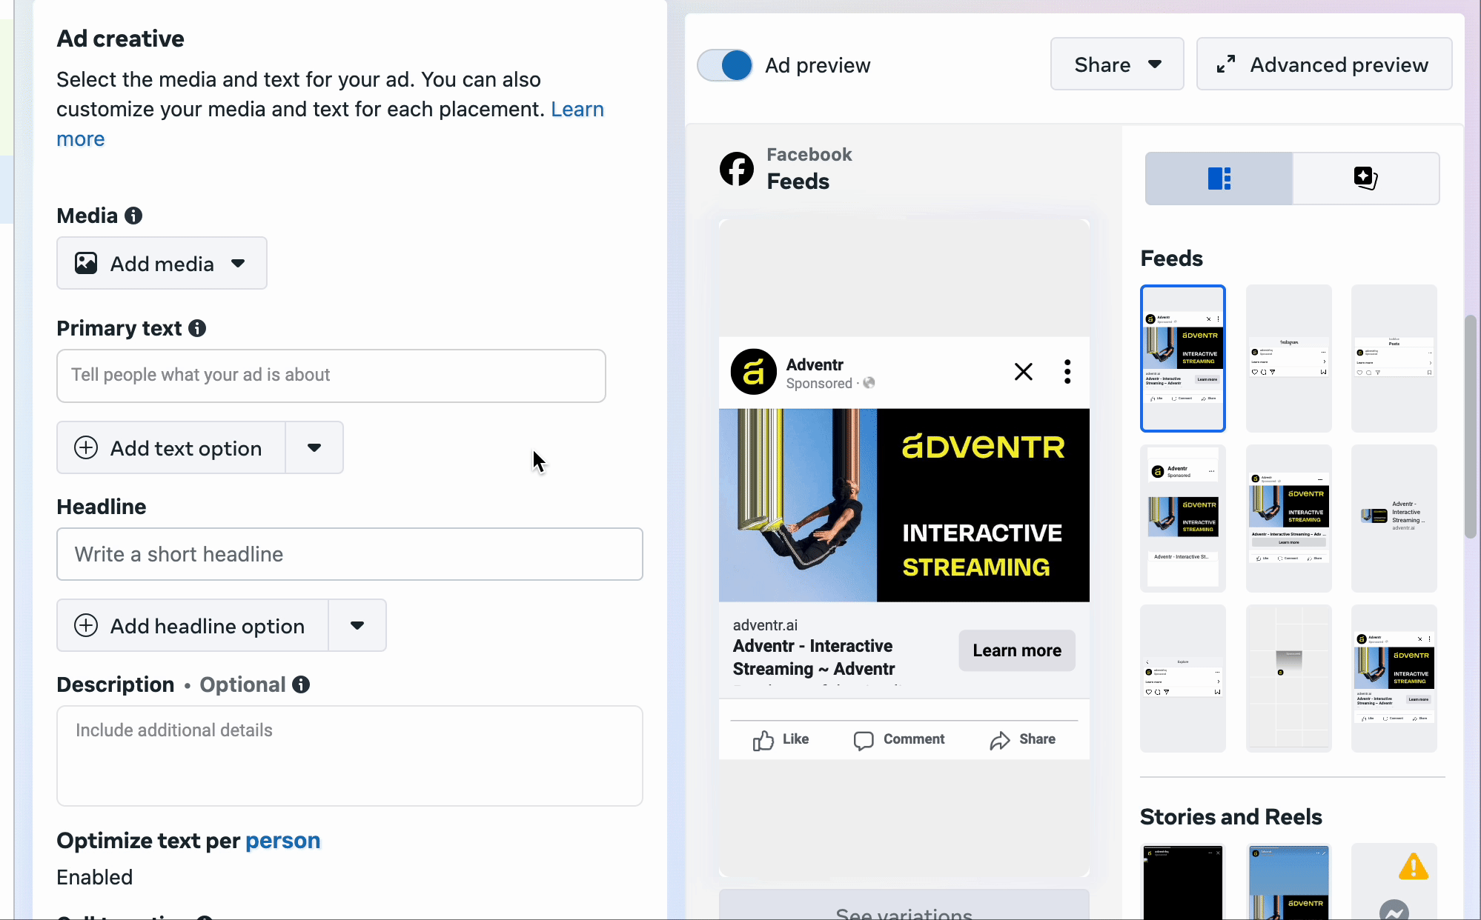Open the Share dropdown

(x=1116, y=64)
